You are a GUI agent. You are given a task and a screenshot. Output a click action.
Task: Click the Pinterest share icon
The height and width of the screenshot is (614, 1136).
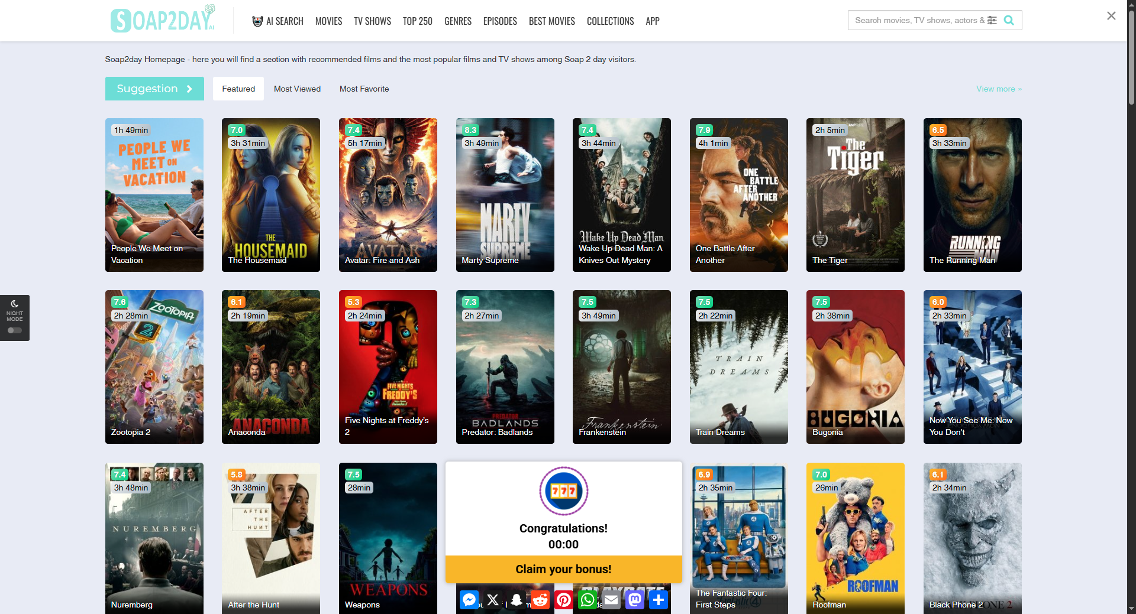(x=564, y=600)
